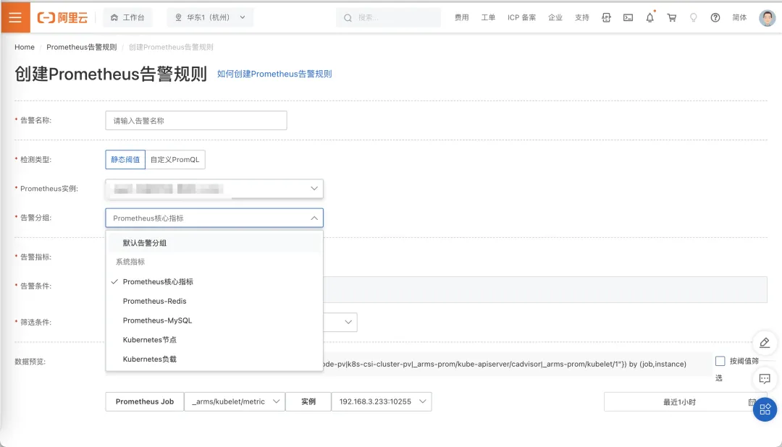Collapse the 告警分组 dropdown

(214, 218)
